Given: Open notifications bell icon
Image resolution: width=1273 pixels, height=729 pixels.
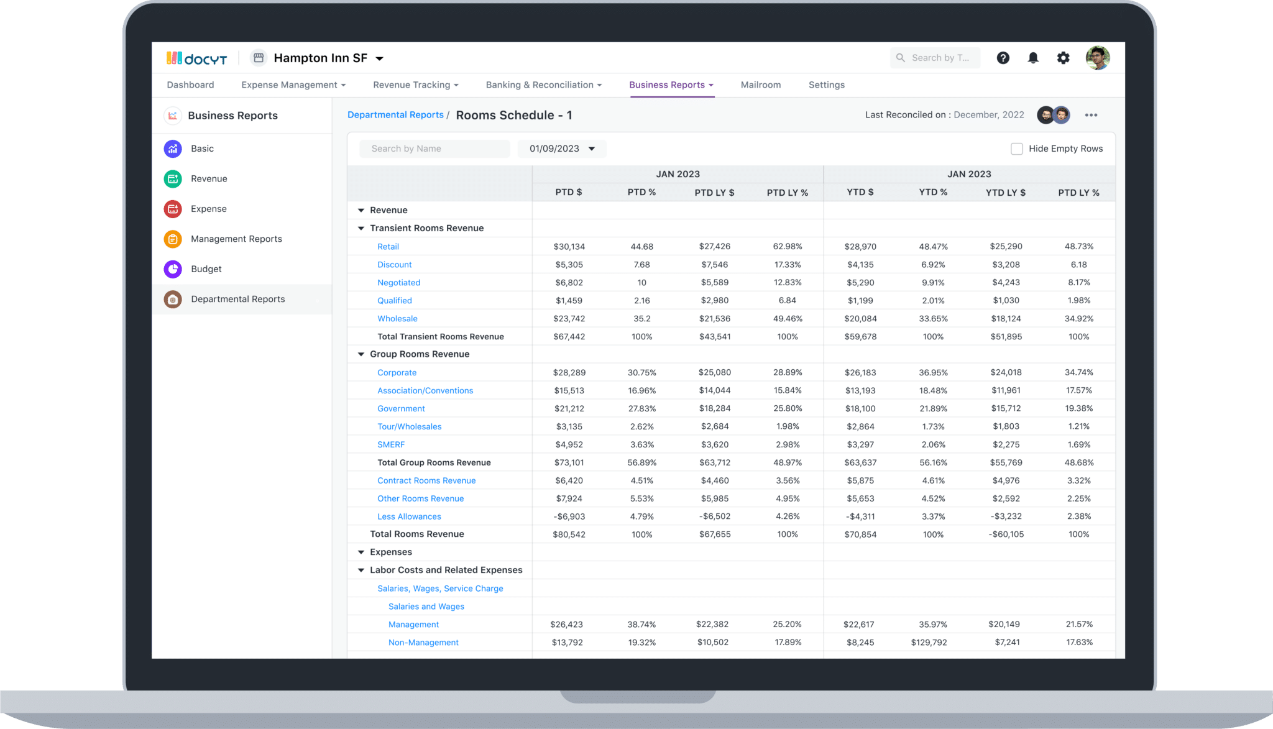Looking at the screenshot, I should [1033, 58].
